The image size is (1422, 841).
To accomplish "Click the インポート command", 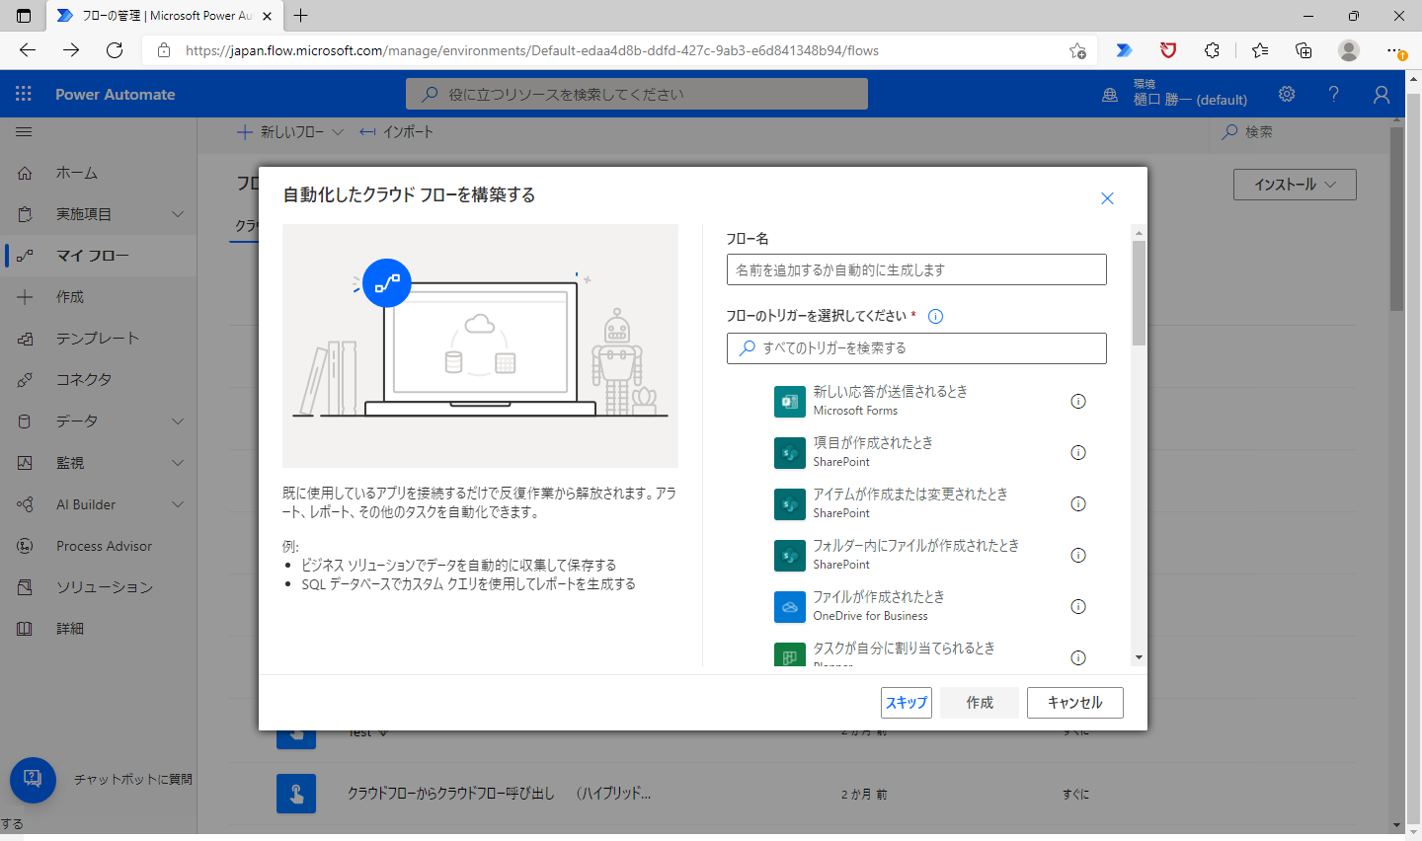I will click(x=396, y=131).
